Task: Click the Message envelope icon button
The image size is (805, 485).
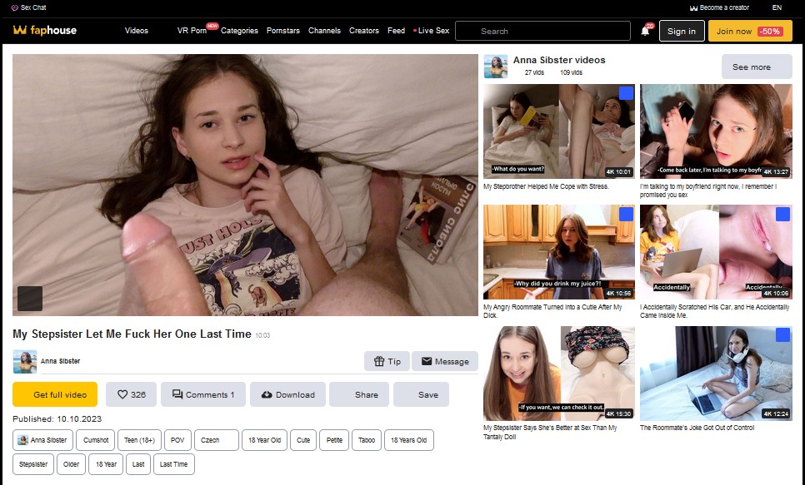Action: tap(427, 361)
